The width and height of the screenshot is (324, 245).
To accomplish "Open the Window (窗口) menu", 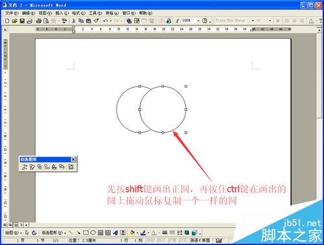I will (x=129, y=13).
